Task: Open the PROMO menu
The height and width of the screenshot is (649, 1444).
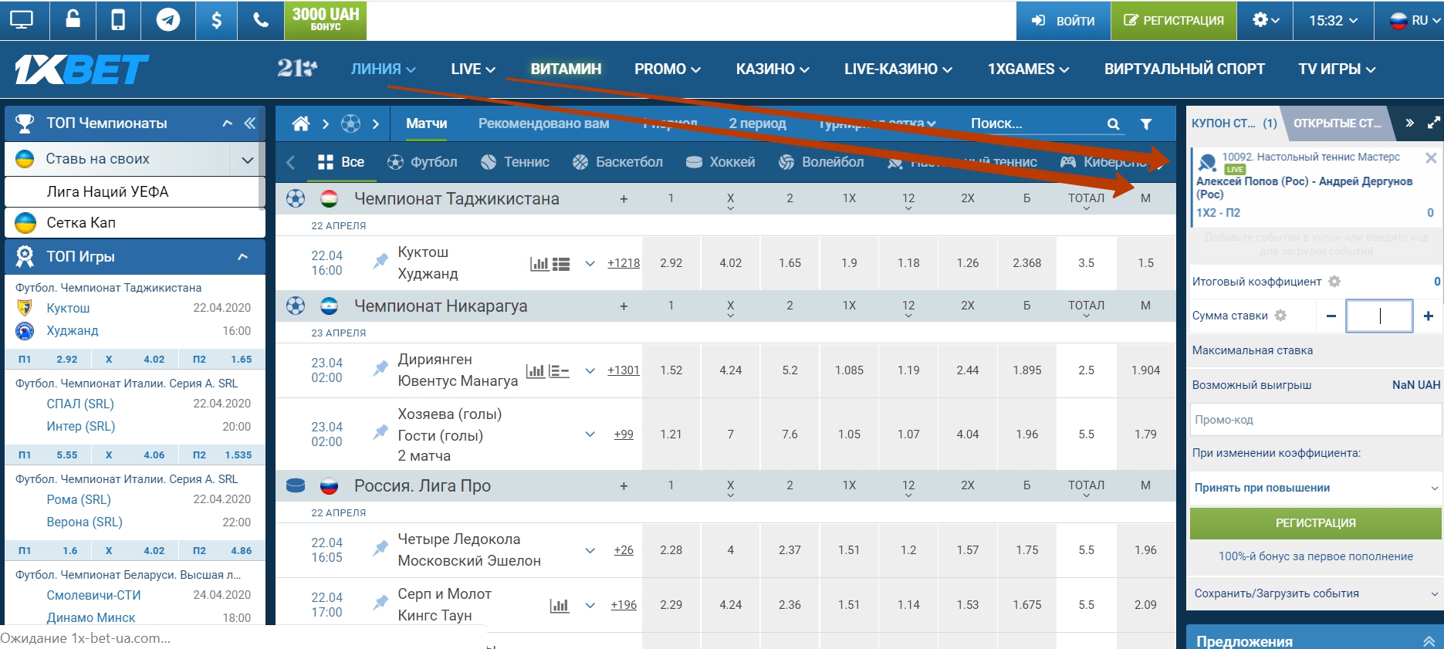Action: coord(668,69)
